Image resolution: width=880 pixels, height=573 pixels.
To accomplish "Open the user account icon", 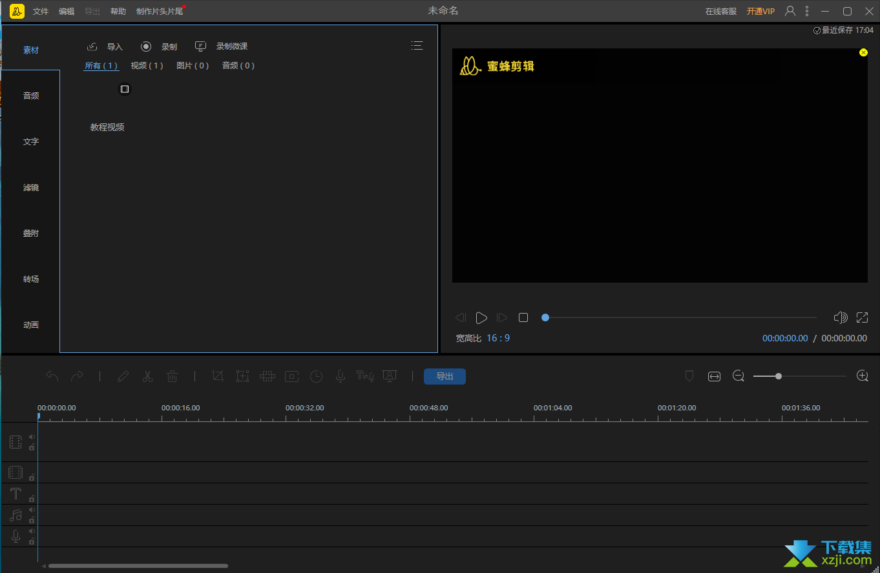I will coord(790,11).
